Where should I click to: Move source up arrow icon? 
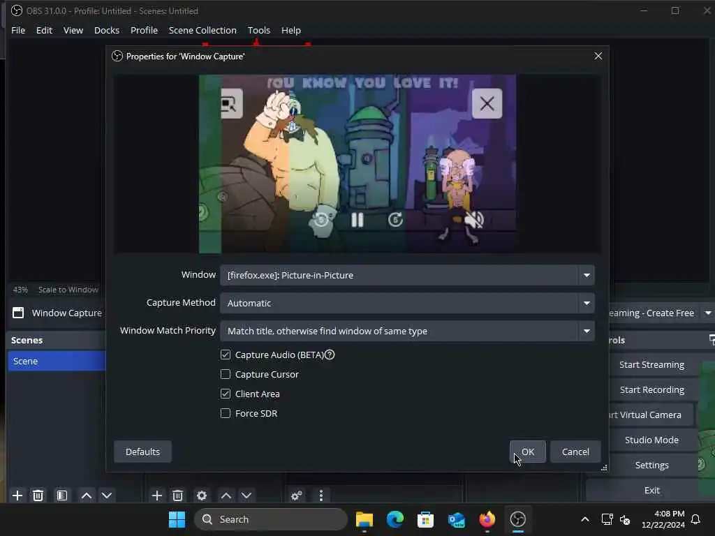[226, 496]
